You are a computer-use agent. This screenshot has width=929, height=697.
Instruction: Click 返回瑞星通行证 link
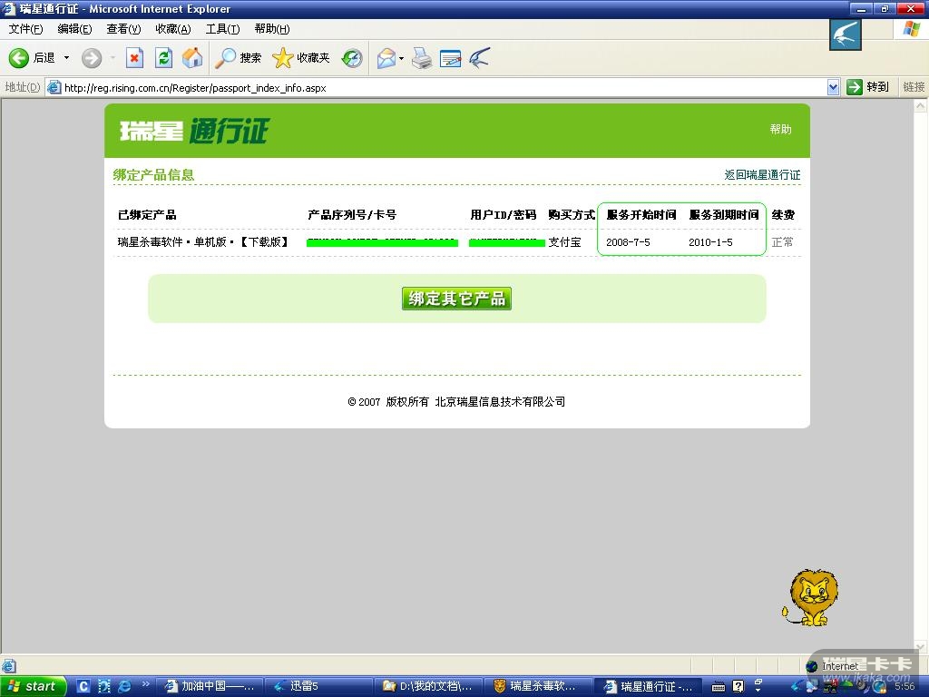point(762,175)
